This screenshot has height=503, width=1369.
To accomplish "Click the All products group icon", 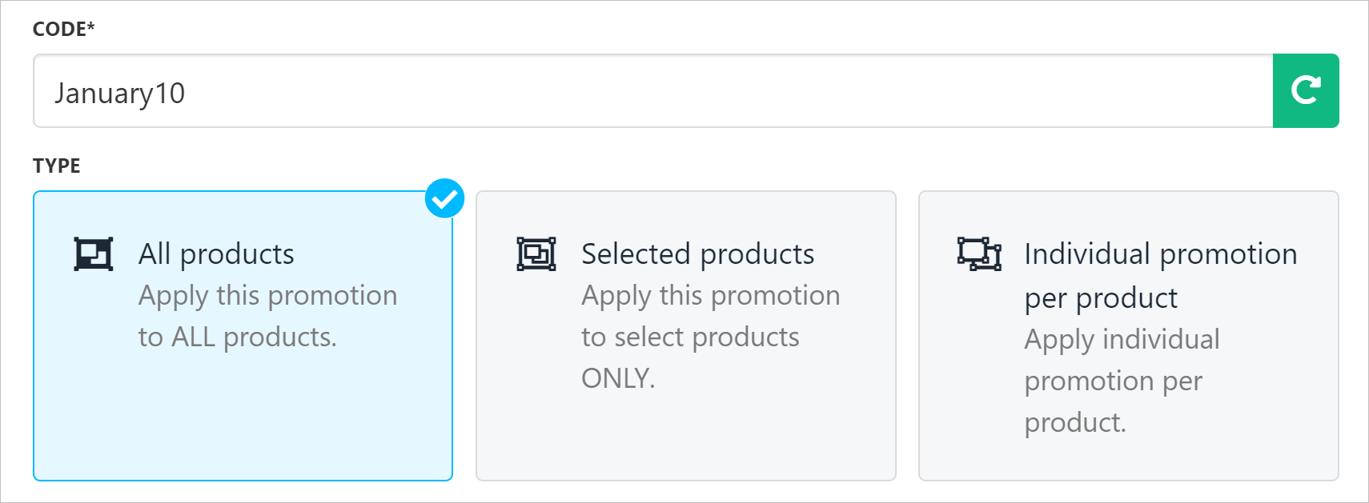I will (94, 254).
